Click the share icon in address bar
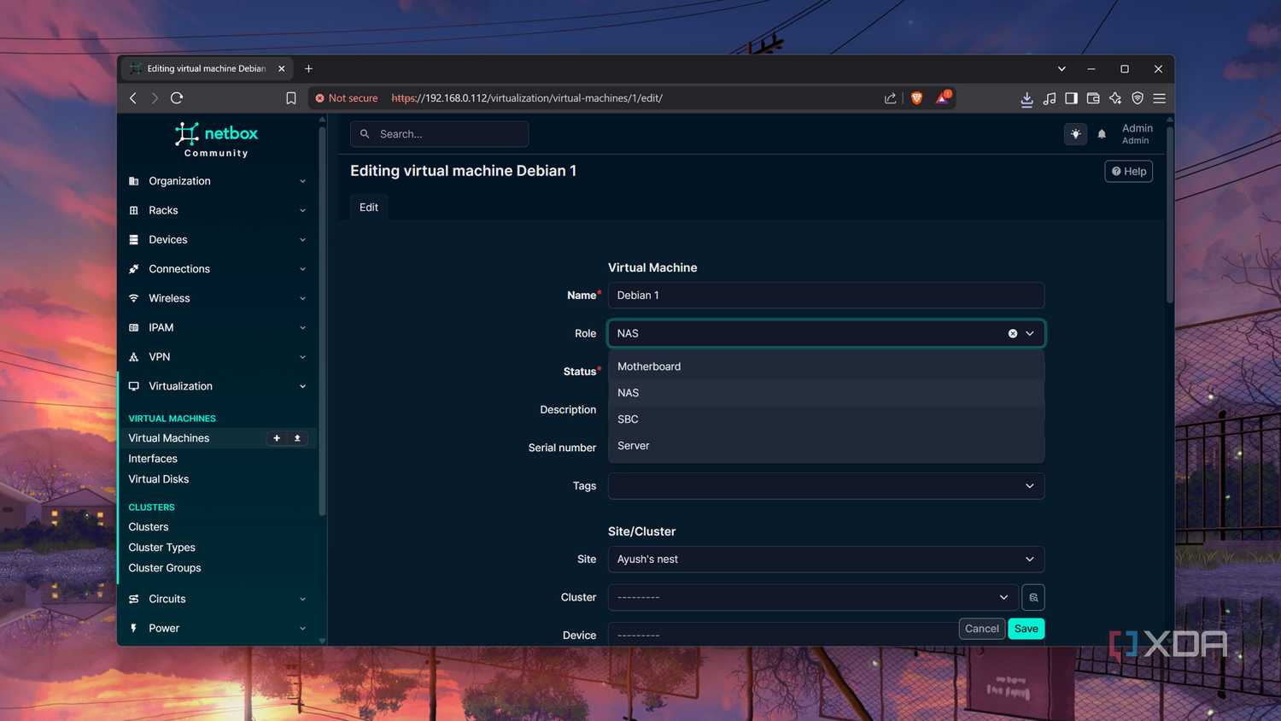 891,98
